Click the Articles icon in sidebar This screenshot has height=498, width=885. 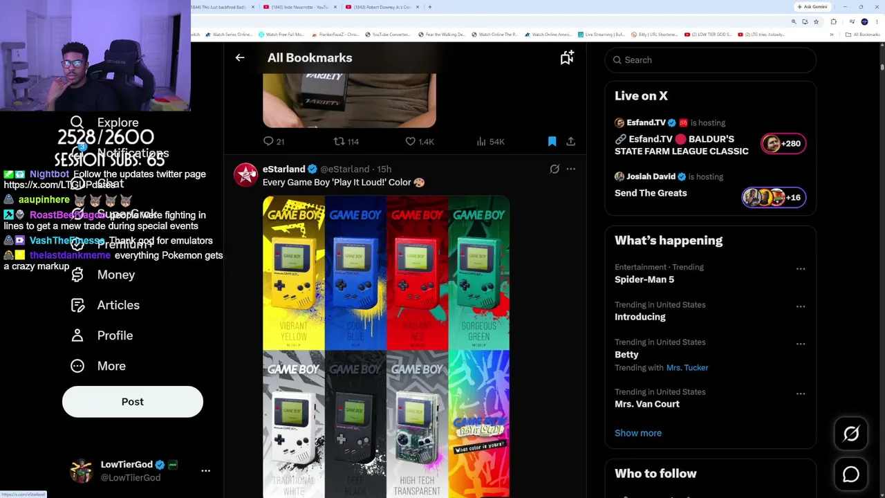(x=77, y=305)
